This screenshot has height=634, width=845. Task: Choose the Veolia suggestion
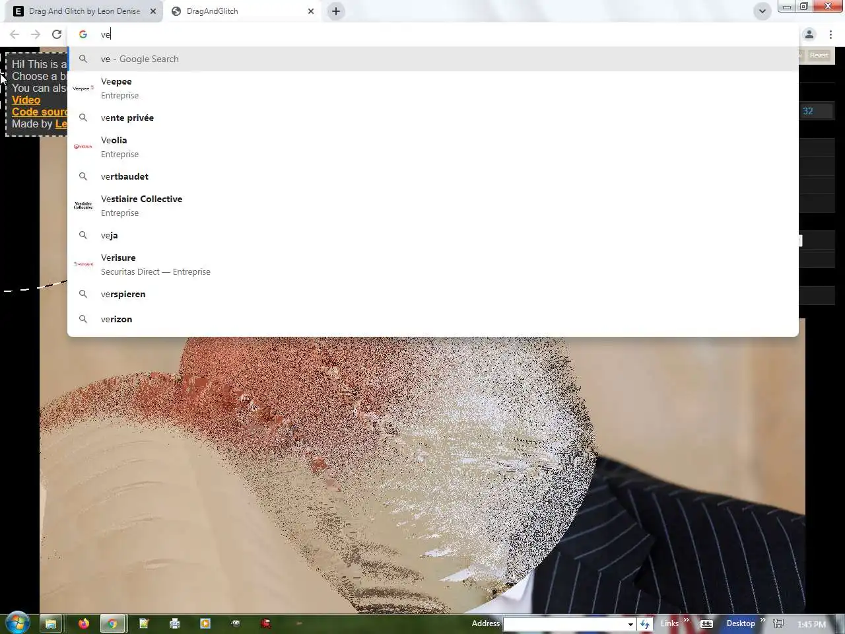(x=432, y=147)
